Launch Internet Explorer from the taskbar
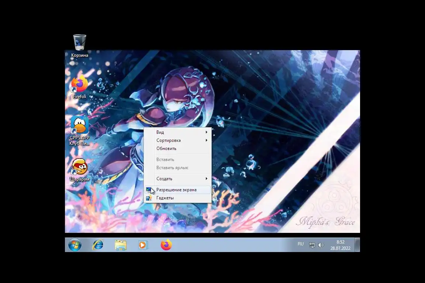425x283 pixels. pos(98,245)
